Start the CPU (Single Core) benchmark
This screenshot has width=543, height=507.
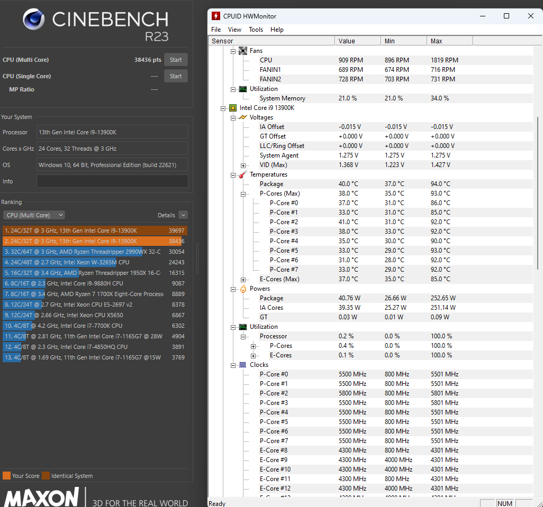point(176,76)
